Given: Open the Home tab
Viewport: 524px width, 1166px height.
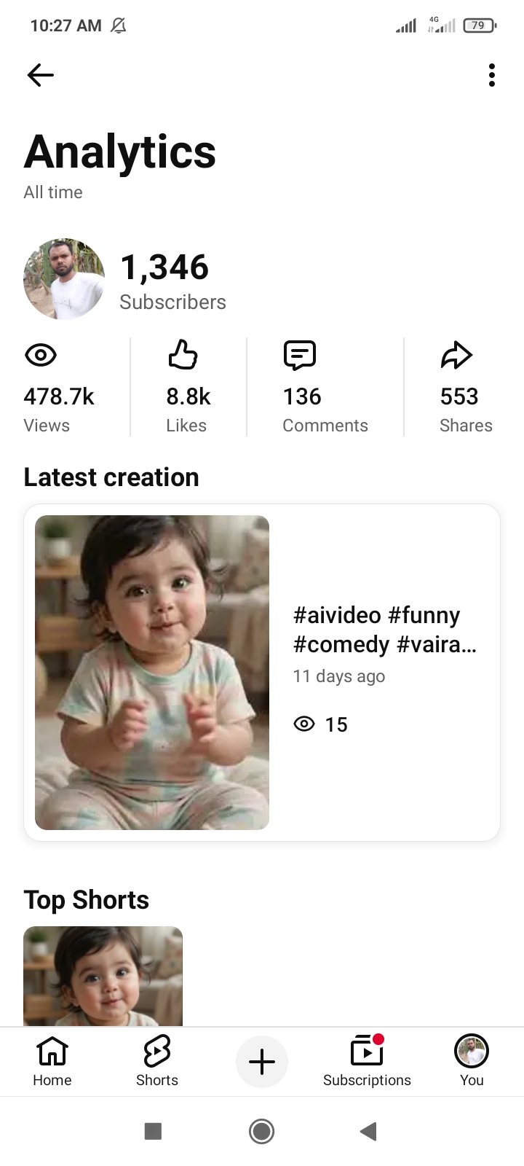Looking at the screenshot, I should point(52,1061).
